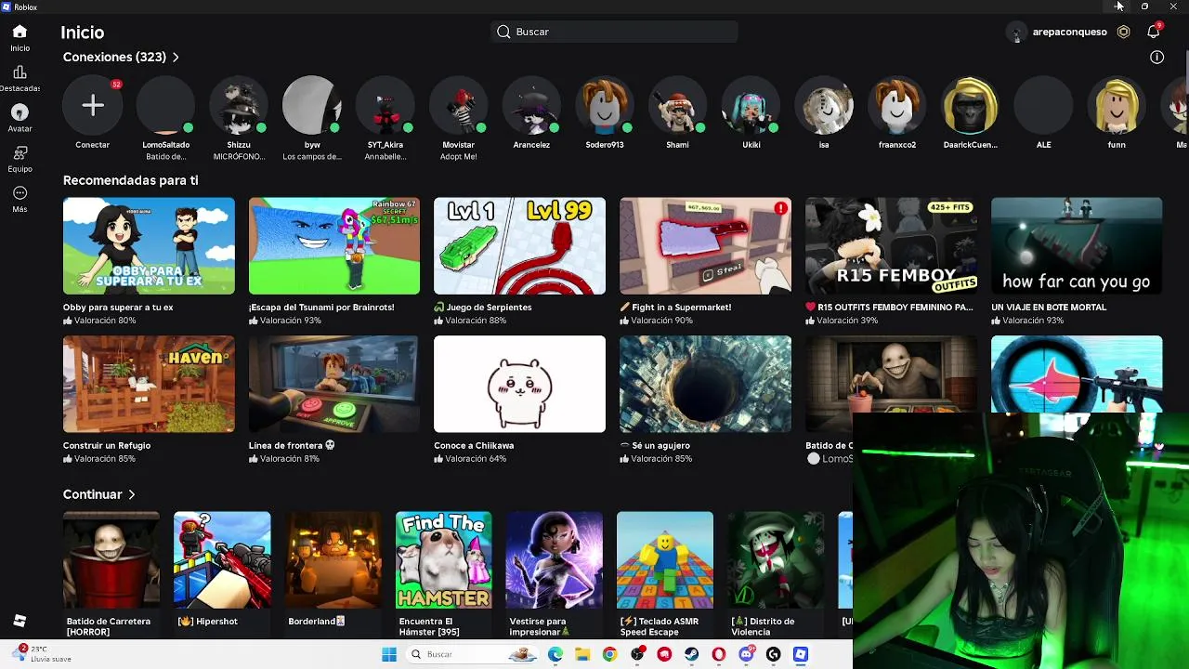The height and width of the screenshot is (669, 1189).
Task: Open Sé un agujero game thumbnail
Action: click(x=705, y=385)
